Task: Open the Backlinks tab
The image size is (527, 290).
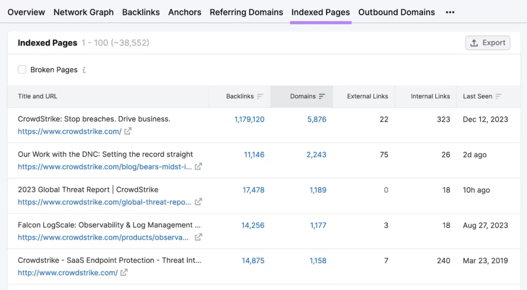Action: tap(141, 12)
